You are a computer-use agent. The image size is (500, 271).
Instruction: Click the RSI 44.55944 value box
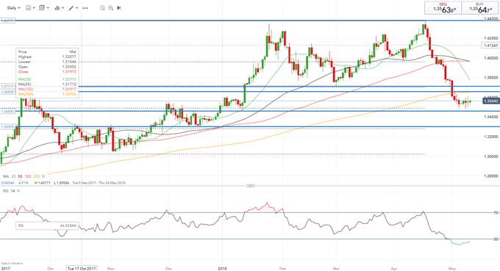coord(47,225)
